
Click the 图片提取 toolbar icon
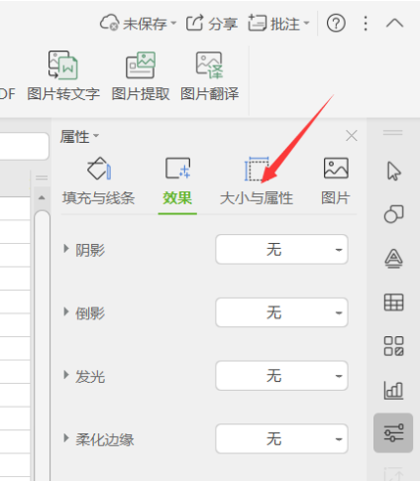tap(141, 75)
